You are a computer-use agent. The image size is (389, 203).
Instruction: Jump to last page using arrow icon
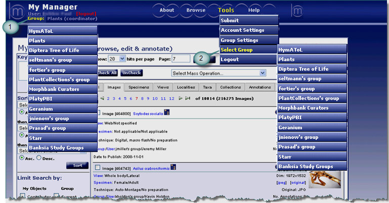pyautogui.click(x=188, y=98)
